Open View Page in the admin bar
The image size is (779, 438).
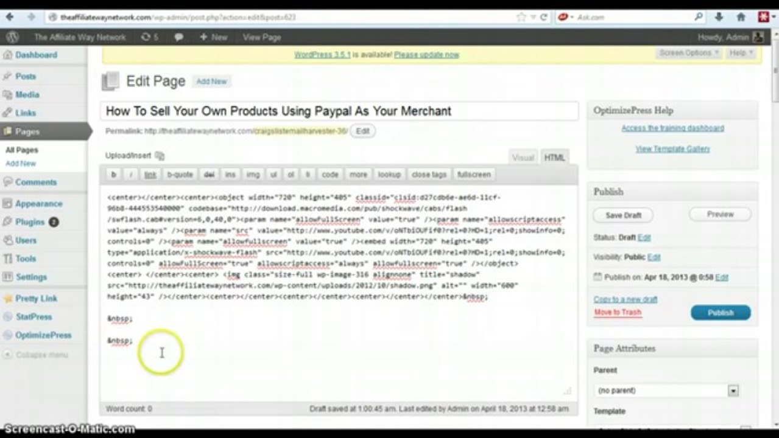pos(262,37)
